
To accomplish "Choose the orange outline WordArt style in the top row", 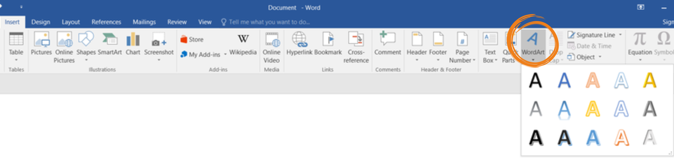I will (x=593, y=80).
